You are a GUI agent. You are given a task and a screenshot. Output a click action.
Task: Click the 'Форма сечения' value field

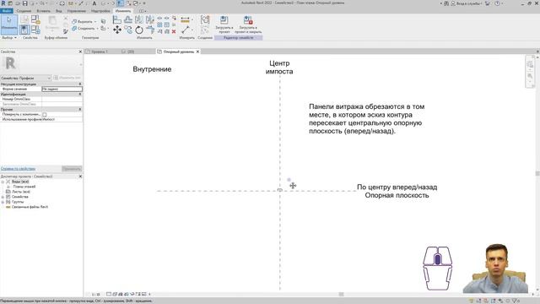[62, 89]
